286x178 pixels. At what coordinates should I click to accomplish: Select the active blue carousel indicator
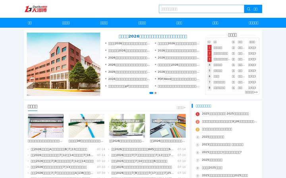tap(151, 93)
